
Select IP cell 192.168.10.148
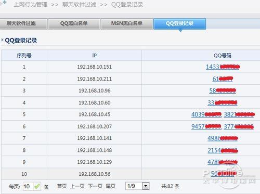point(95,150)
